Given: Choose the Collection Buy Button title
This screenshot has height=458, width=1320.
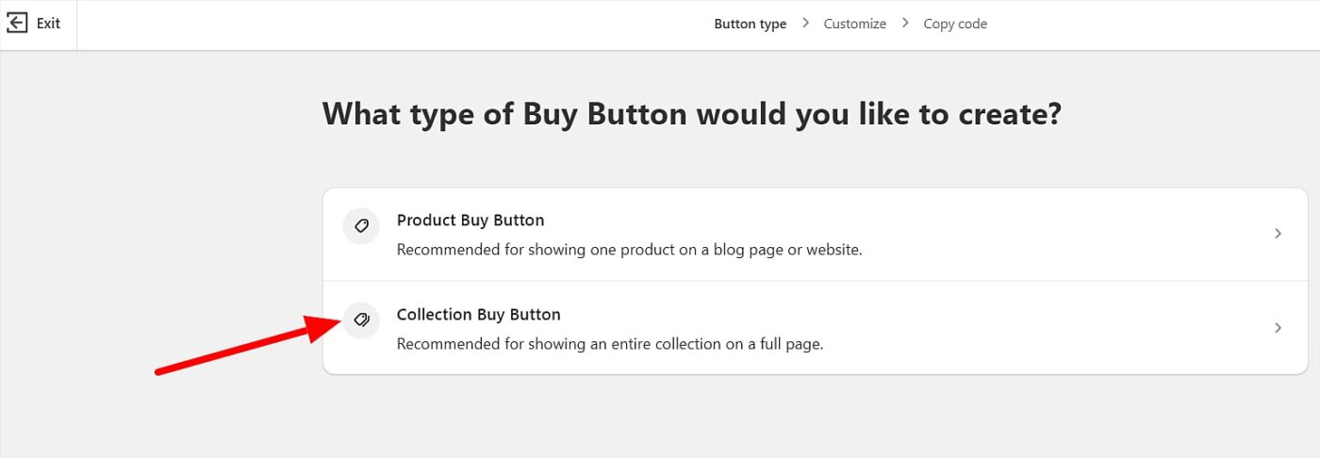Looking at the screenshot, I should (478, 315).
